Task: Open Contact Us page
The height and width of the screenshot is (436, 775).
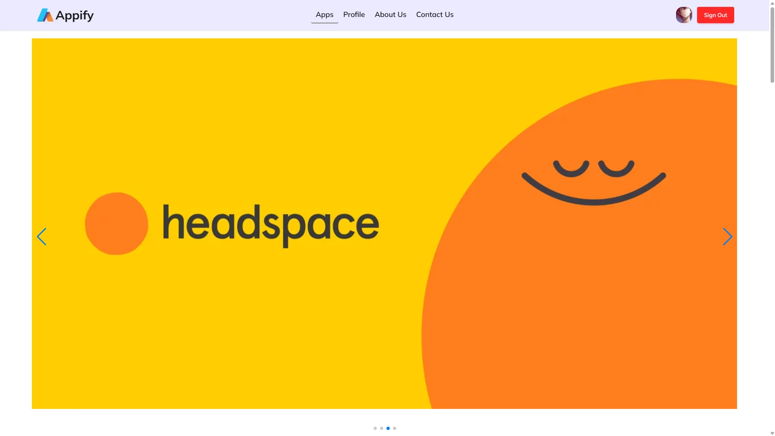Action: tap(435, 15)
